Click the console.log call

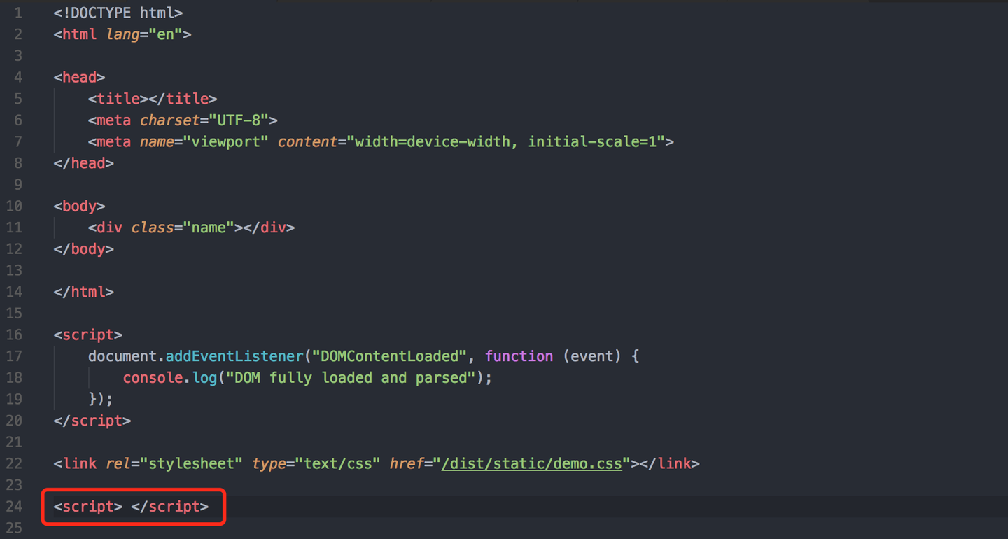(170, 378)
